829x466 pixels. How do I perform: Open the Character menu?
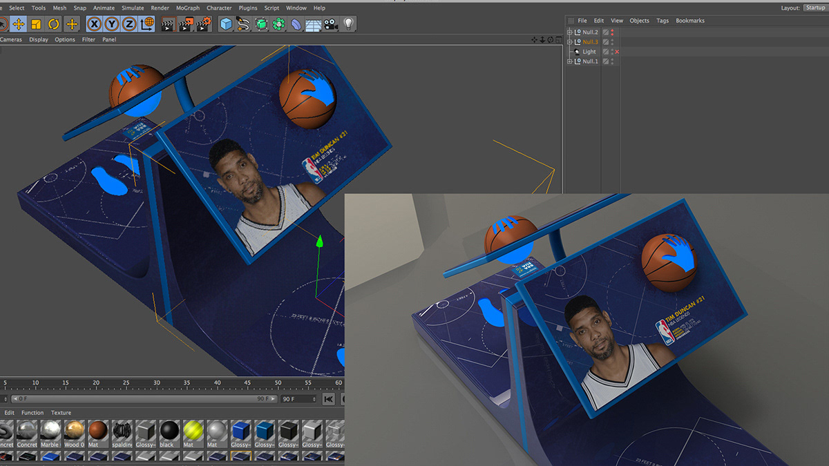219,8
